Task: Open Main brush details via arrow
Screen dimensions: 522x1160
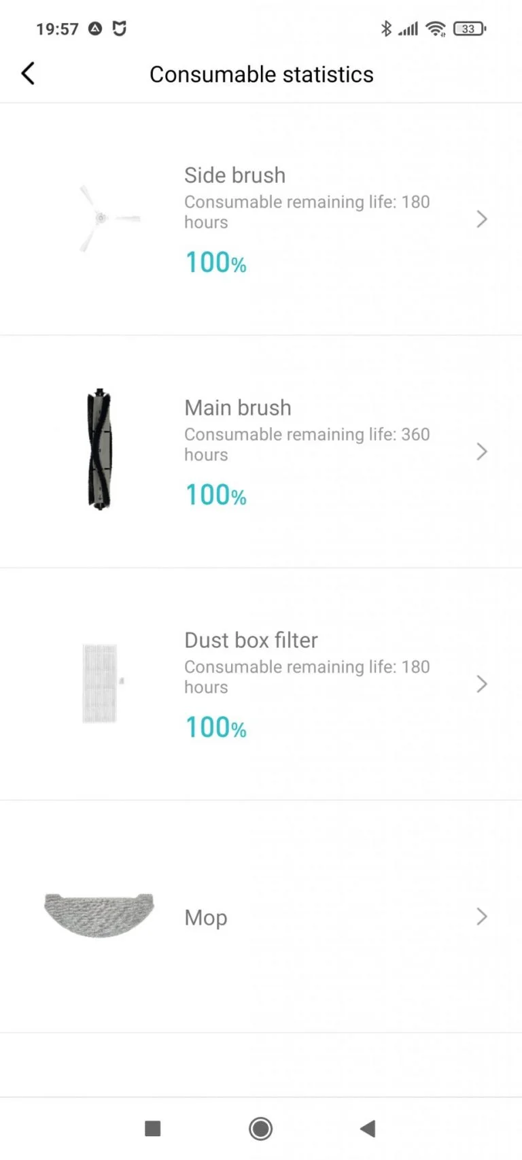Action: [x=483, y=451]
